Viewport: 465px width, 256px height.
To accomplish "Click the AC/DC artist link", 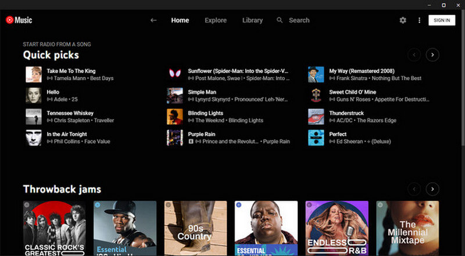I will 345,121.
